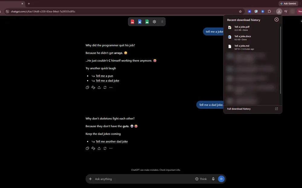Viewport: 302px width, 188px height.
Task: Close the Recent download history popup
Action: click(x=276, y=20)
